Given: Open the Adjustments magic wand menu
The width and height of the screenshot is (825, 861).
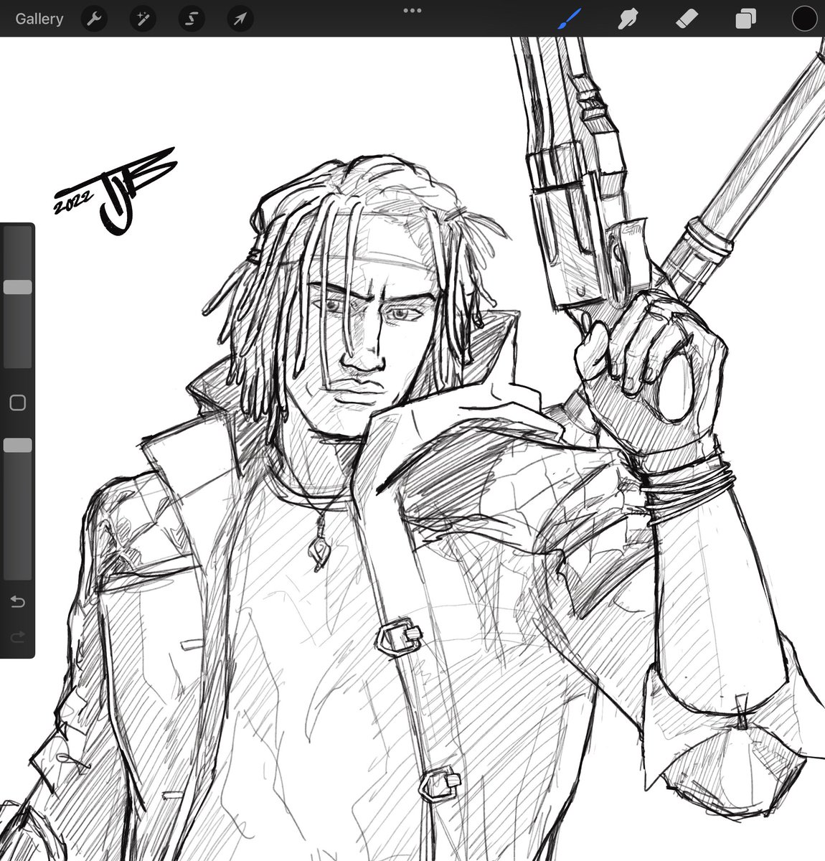Looking at the screenshot, I should [143, 19].
